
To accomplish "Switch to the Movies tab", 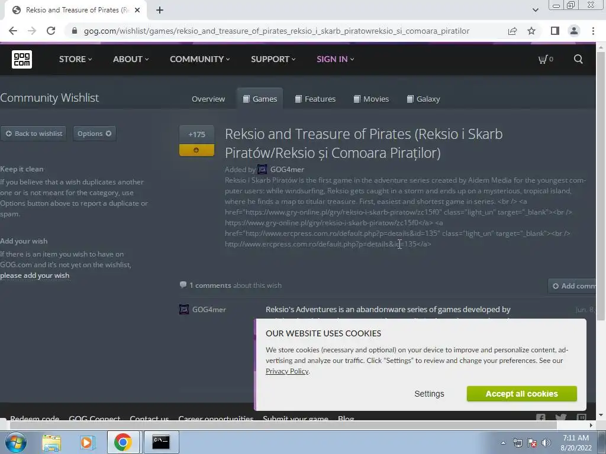I will [x=371, y=99].
